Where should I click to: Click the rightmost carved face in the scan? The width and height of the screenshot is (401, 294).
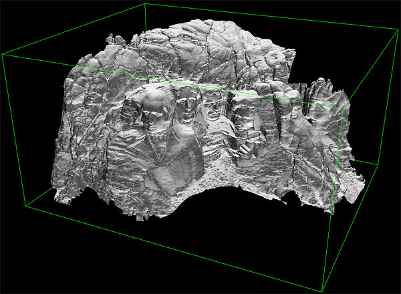(243, 119)
